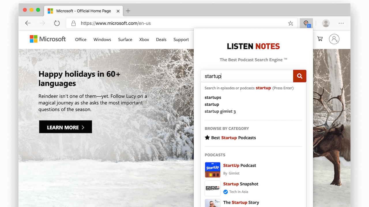Select the 'startups' suggestion
Screen dimensions: 369x207
pyautogui.click(x=213, y=97)
